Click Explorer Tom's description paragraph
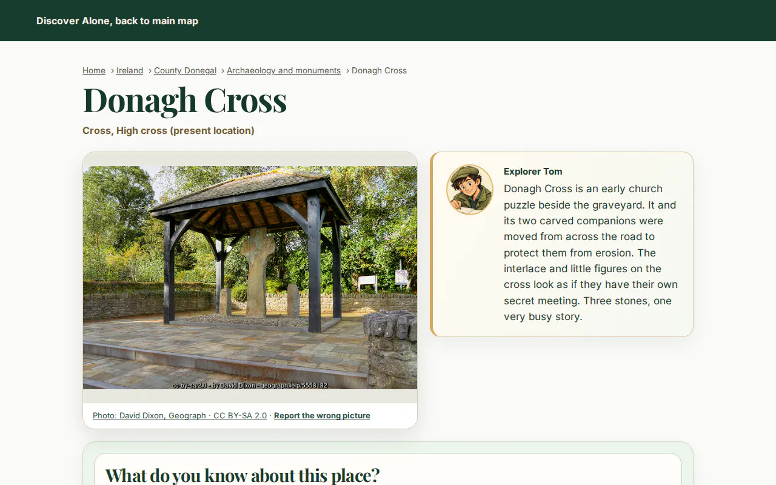Viewport: 776px width, 485px height. click(591, 253)
